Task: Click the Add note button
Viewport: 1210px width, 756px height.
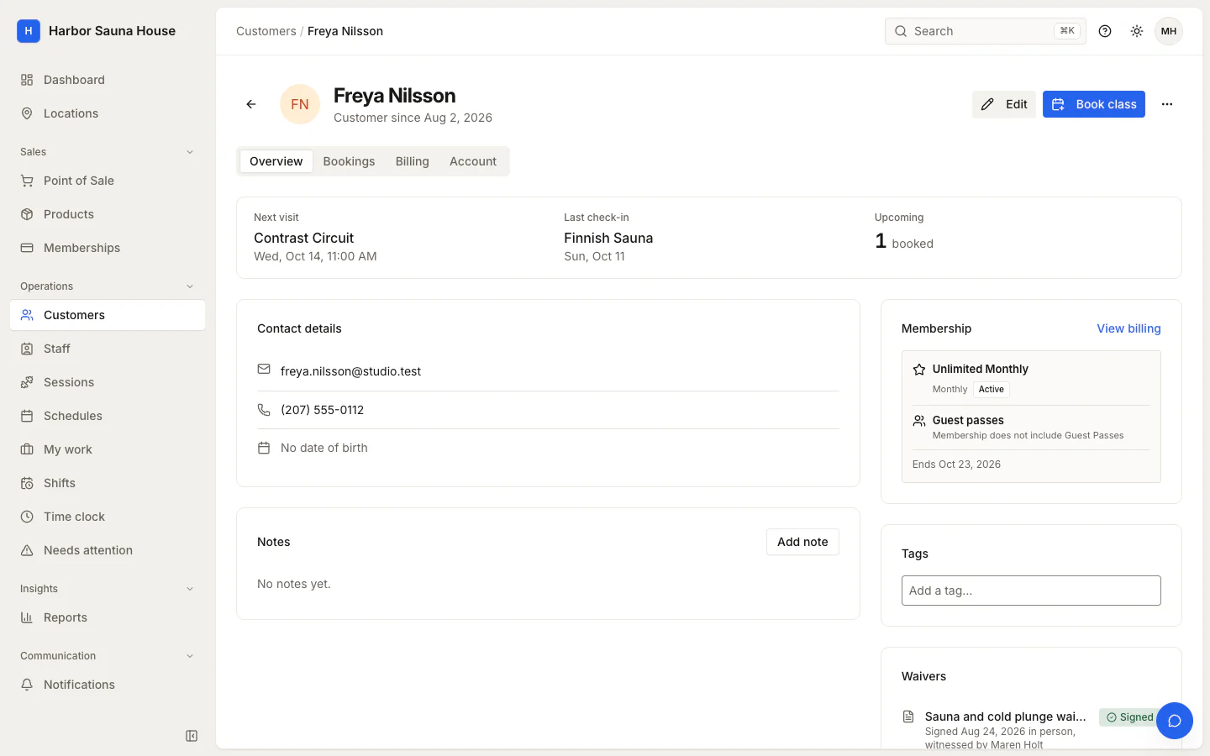Action: coord(802,542)
